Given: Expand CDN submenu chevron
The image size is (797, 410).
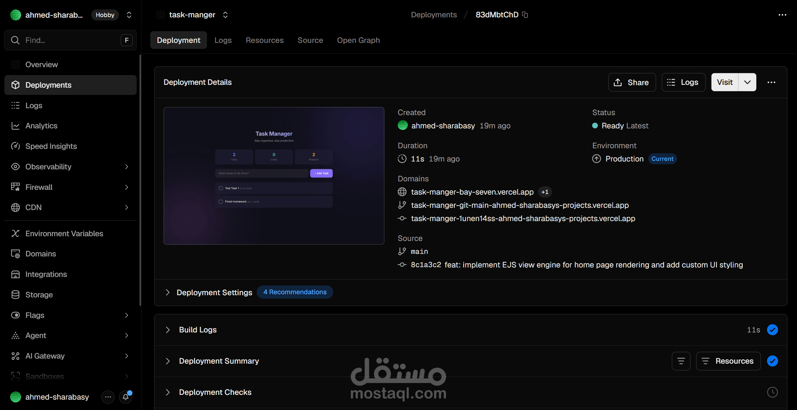Looking at the screenshot, I should [127, 207].
